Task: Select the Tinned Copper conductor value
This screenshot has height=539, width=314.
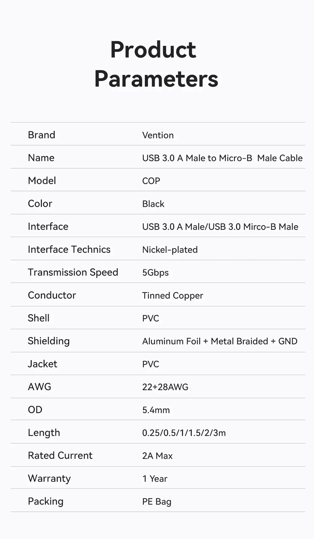Action: point(173,296)
